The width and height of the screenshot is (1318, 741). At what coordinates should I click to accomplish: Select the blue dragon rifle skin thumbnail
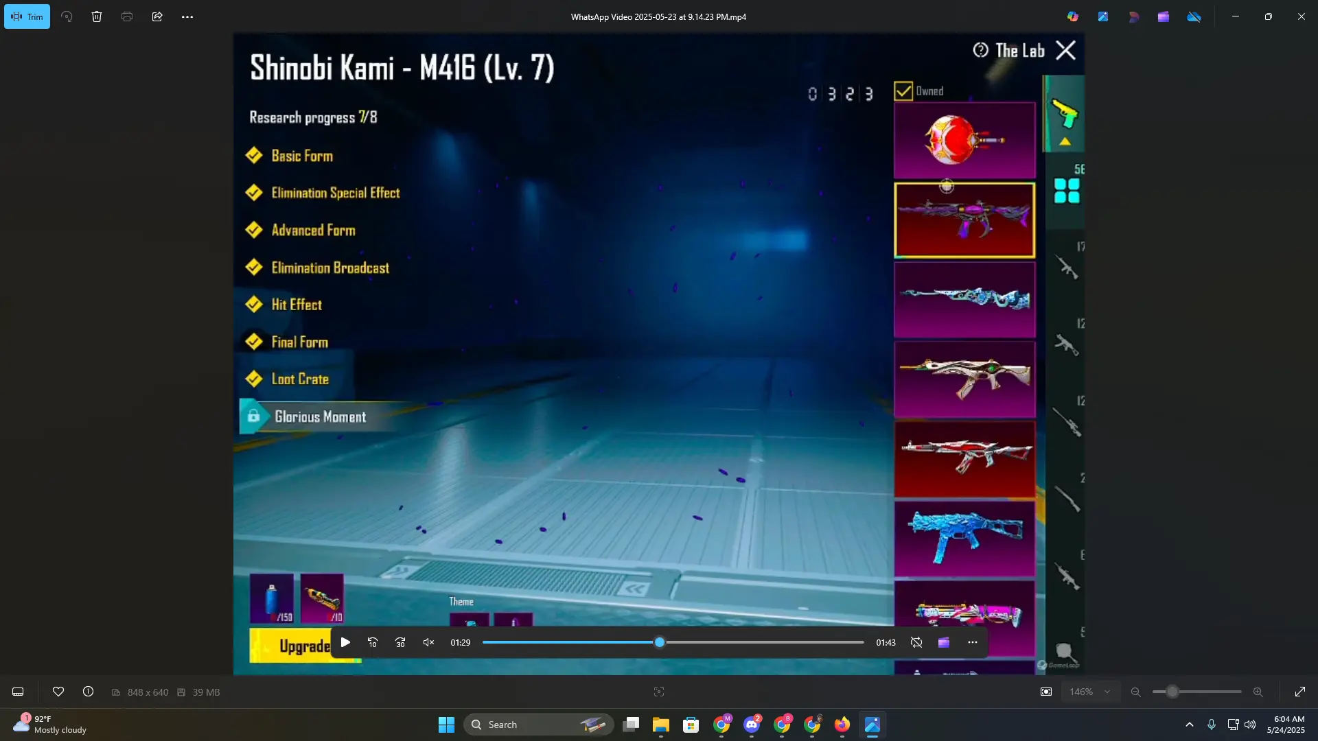click(964, 300)
